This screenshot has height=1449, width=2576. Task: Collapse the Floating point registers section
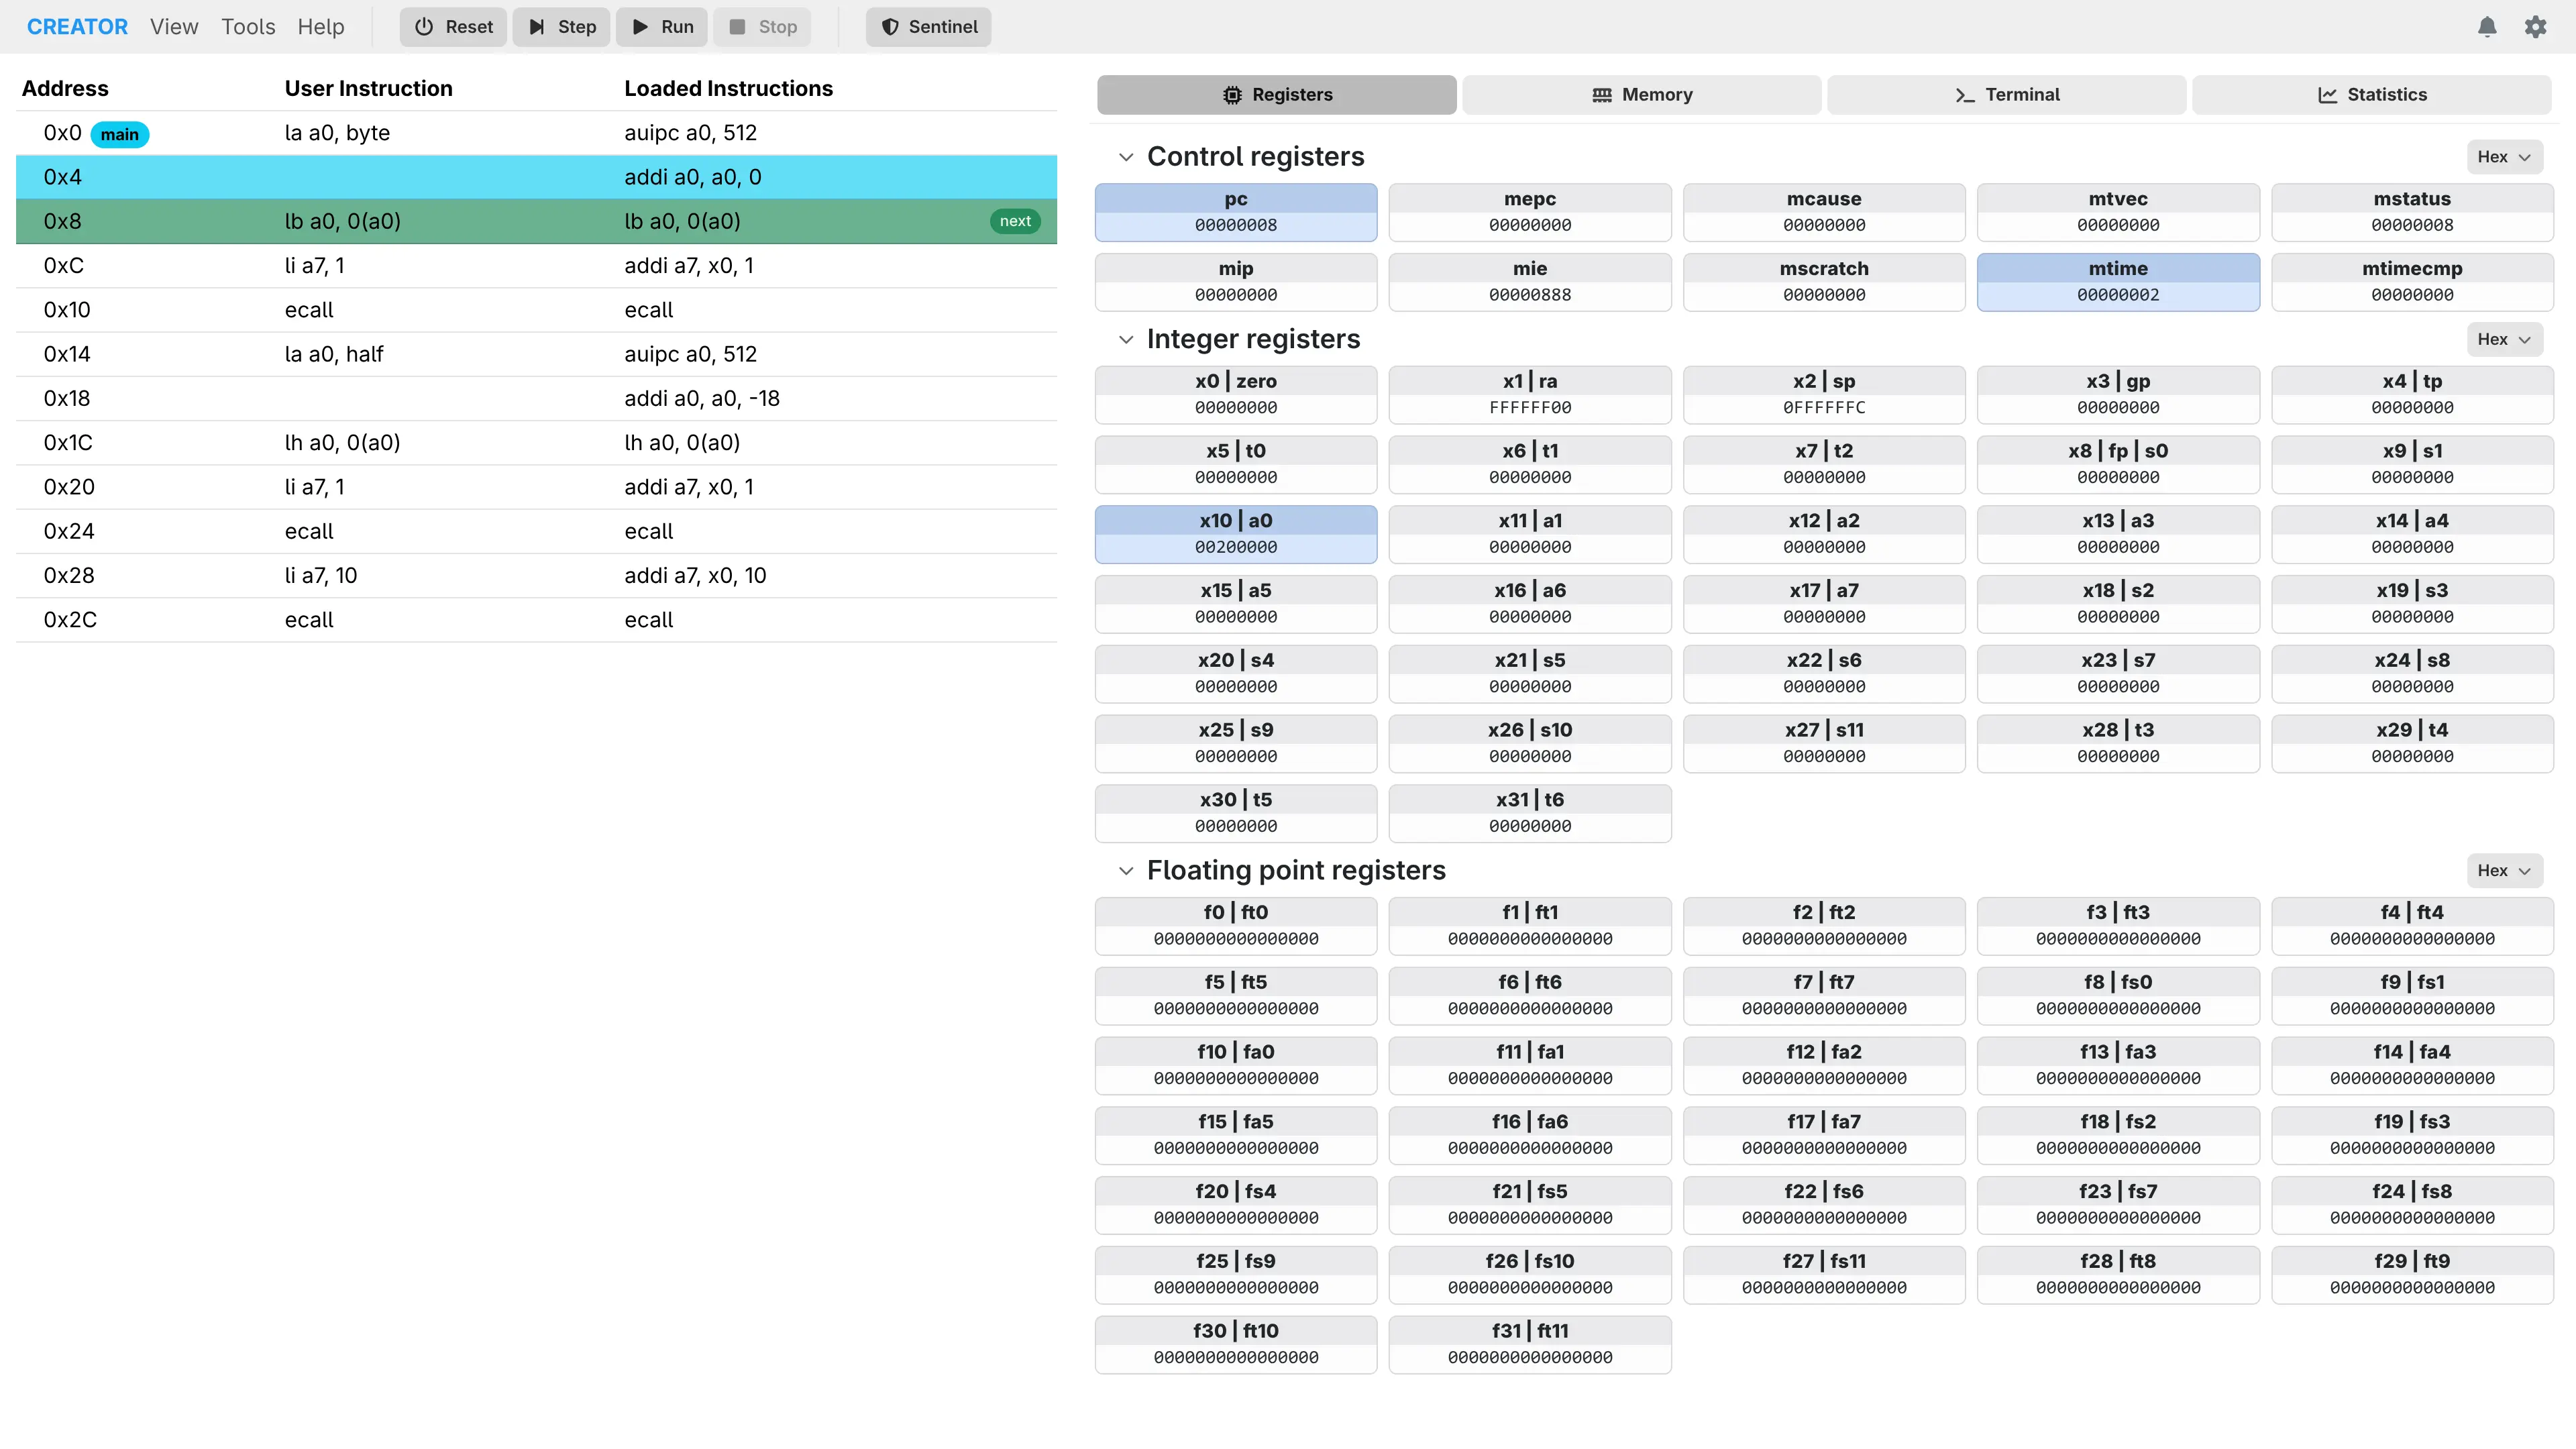1126,871
